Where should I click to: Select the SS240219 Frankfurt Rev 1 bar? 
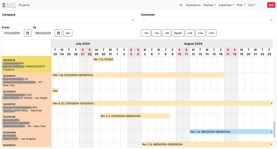[103, 59]
